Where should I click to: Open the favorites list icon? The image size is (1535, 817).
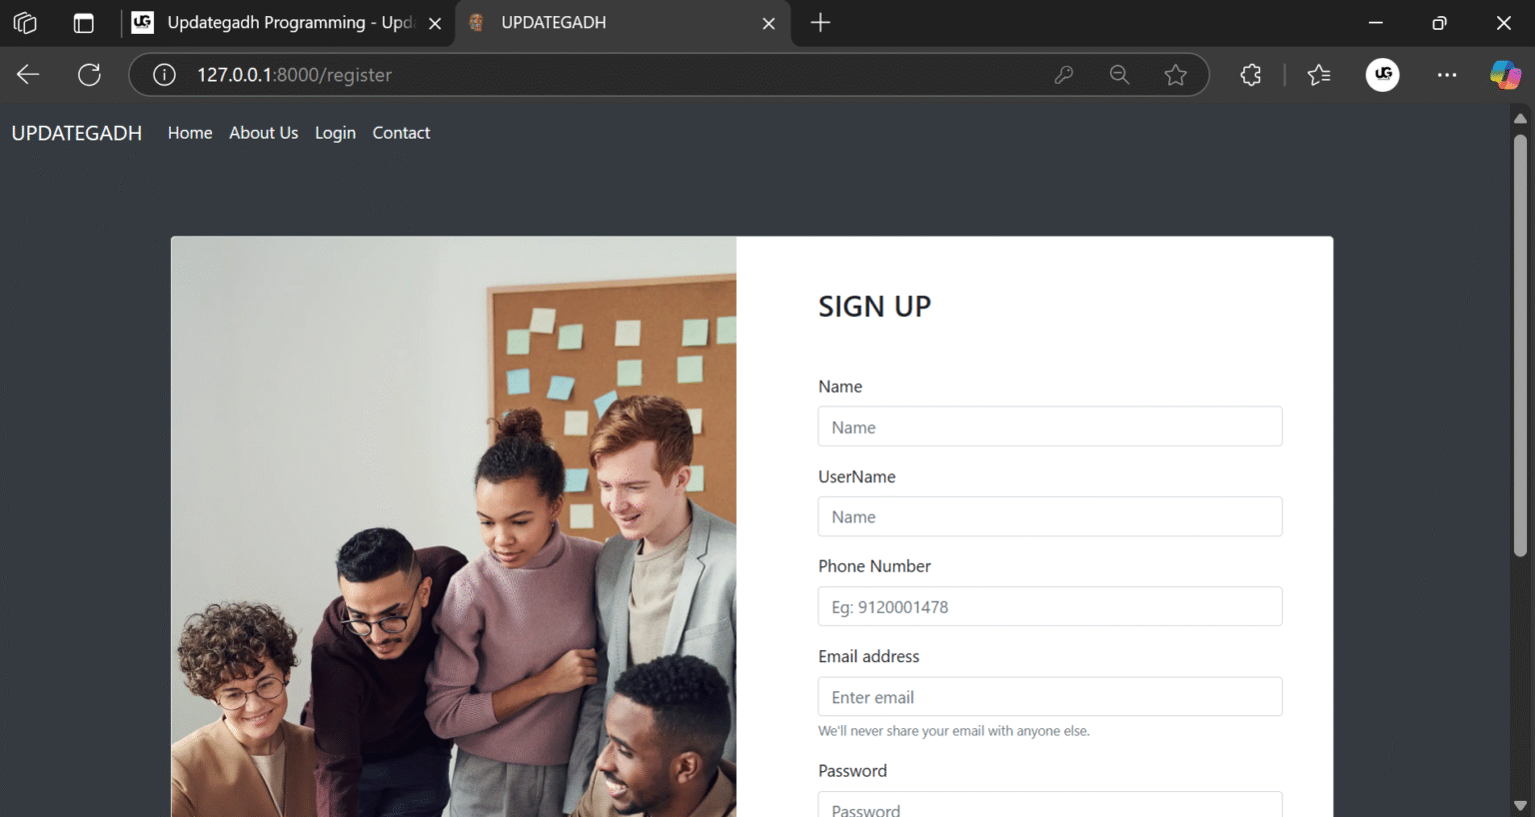pyautogui.click(x=1319, y=75)
